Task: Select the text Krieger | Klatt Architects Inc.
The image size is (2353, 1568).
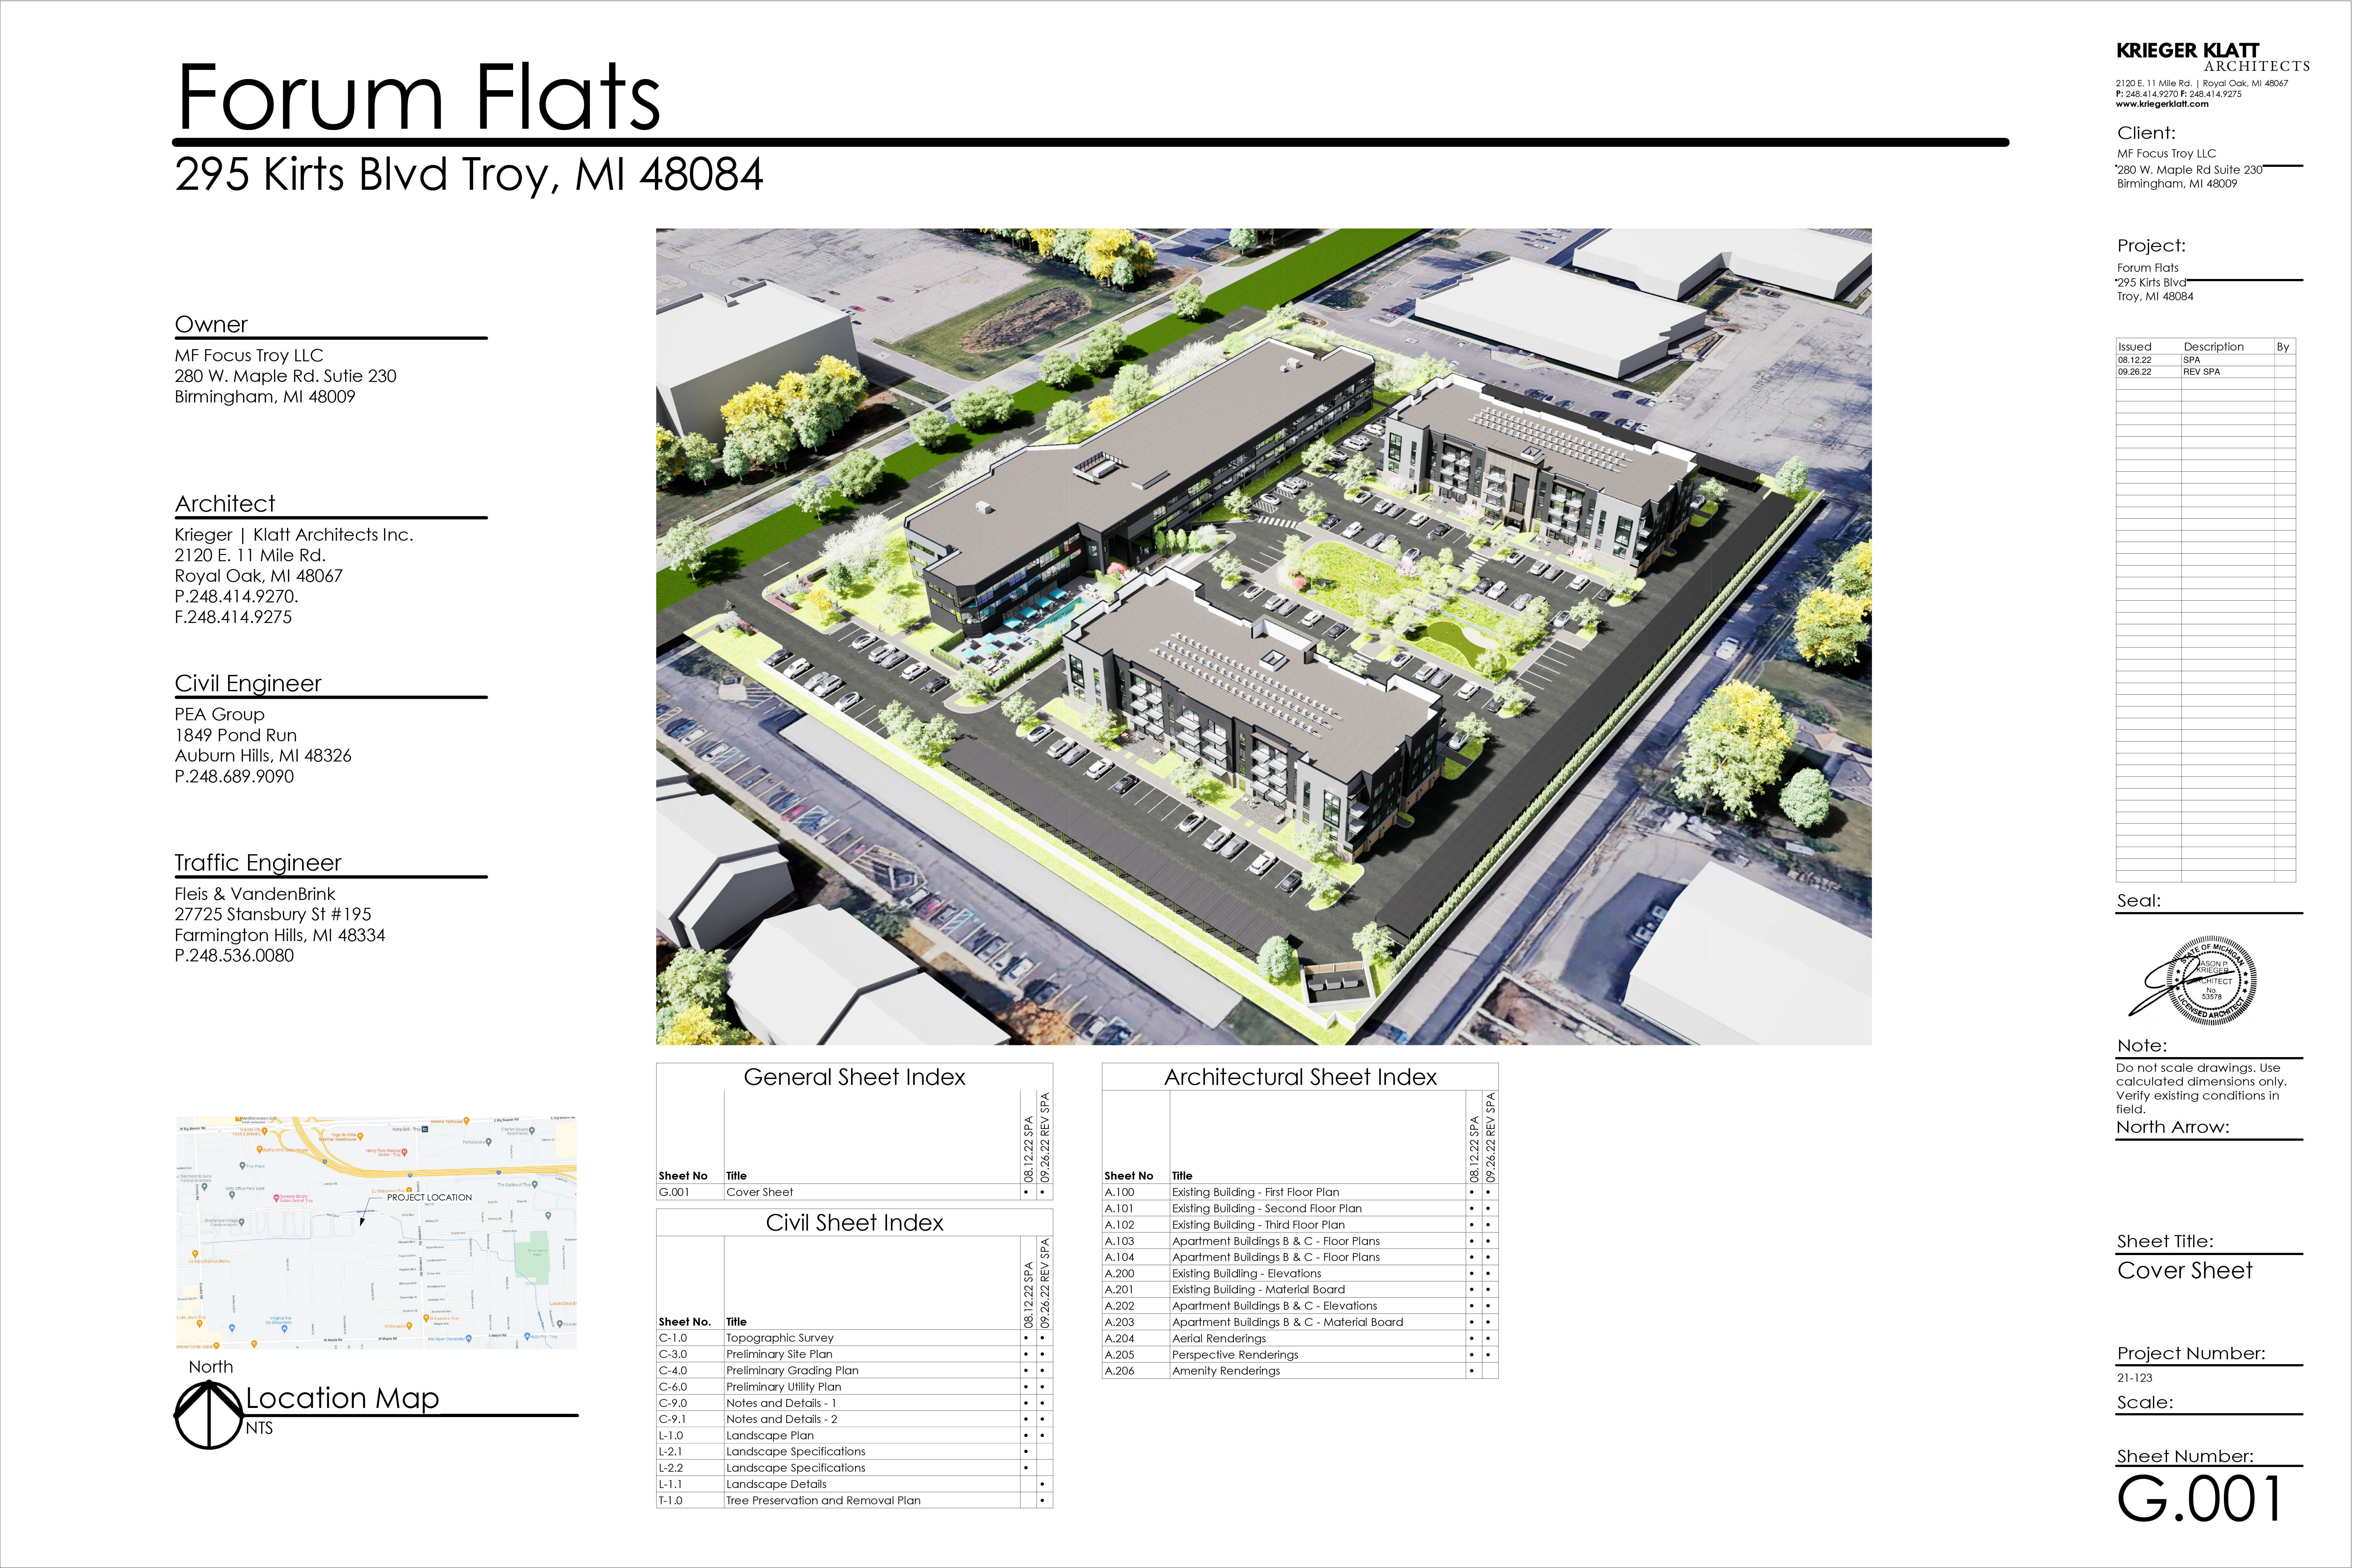Action: [294, 535]
